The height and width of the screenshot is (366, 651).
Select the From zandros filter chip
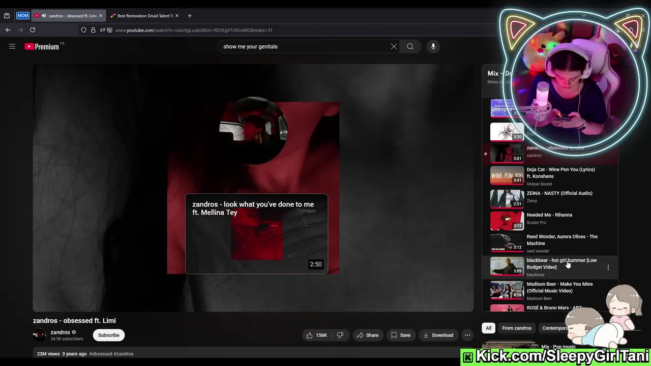click(x=517, y=328)
